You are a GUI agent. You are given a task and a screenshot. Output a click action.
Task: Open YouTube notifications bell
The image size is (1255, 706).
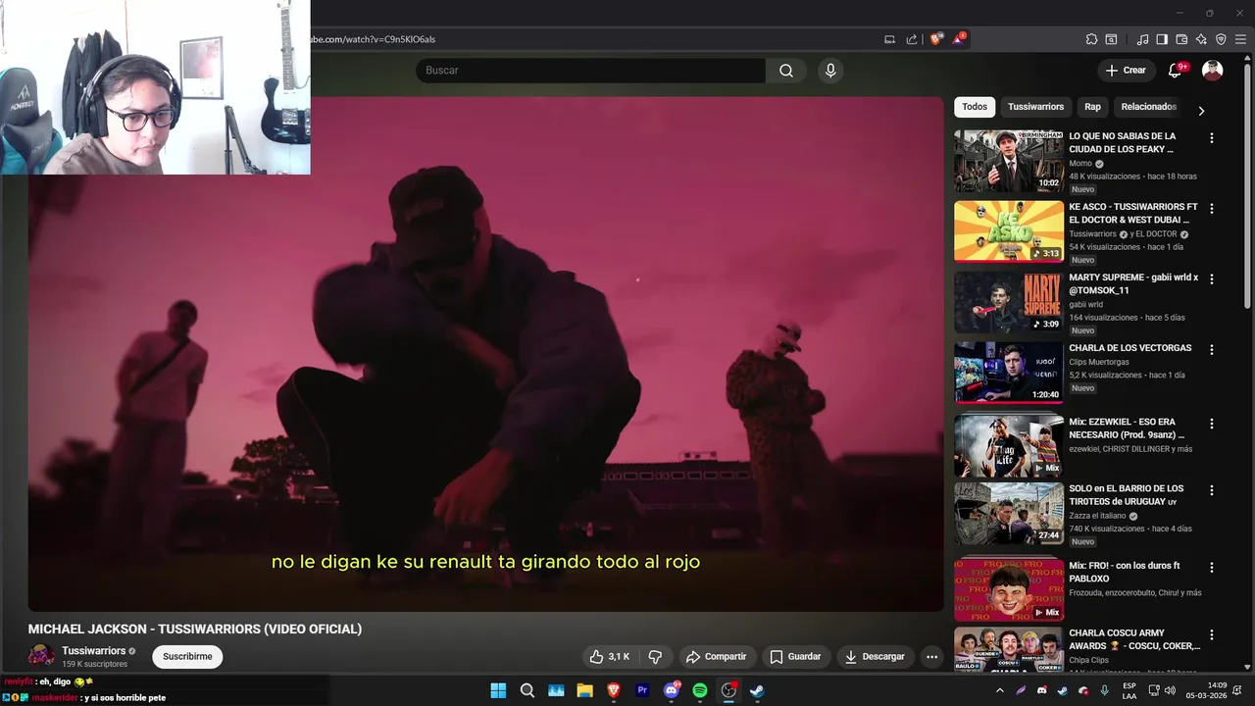pos(1176,71)
